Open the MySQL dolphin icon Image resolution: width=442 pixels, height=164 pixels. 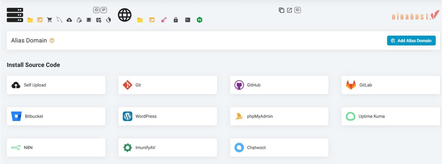(59, 20)
